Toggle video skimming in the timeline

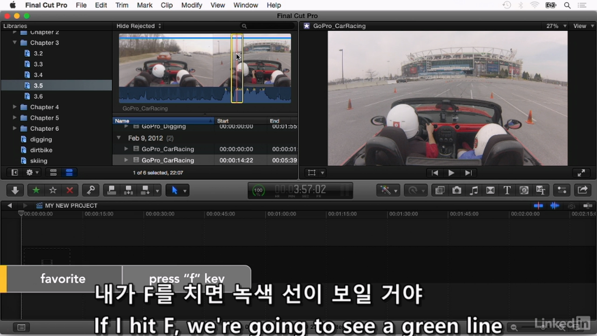pos(539,205)
